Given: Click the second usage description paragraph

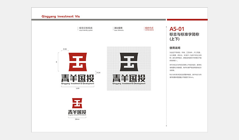Looking at the screenshot, I should 185,68.
